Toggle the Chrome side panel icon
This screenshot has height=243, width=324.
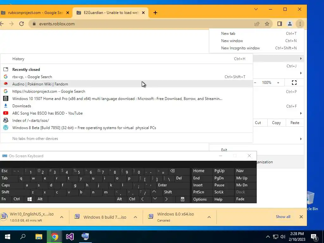pyautogui.click(x=280, y=24)
